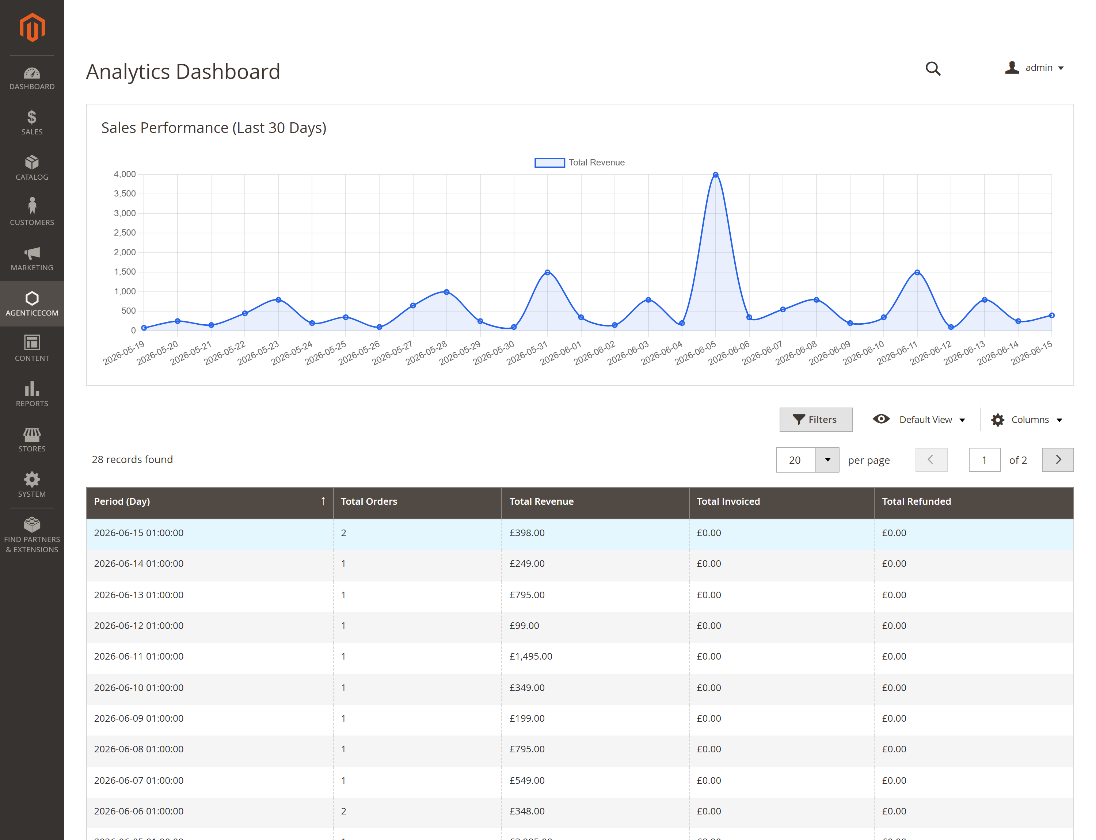Select the 2026-06-14 01:00:00 row
1096x840 pixels.
pos(580,565)
